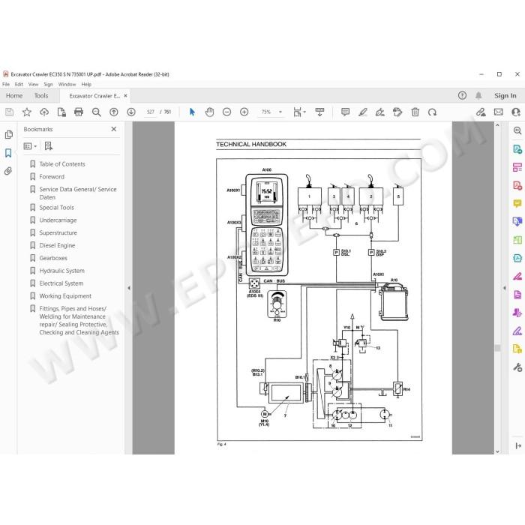This screenshot has width=525, height=525.
Task: Open the Fittings, Pipes and Hoses bookmark
Action: pos(79,320)
